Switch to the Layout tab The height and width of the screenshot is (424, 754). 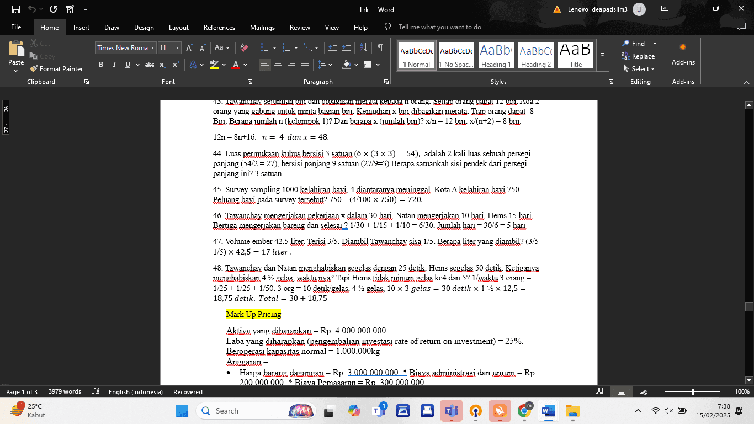click(178, 27)
